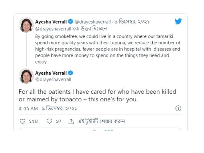Open the @drayeshaverrall reply-to mention link
204x153 pixels.
pos(53,29)
